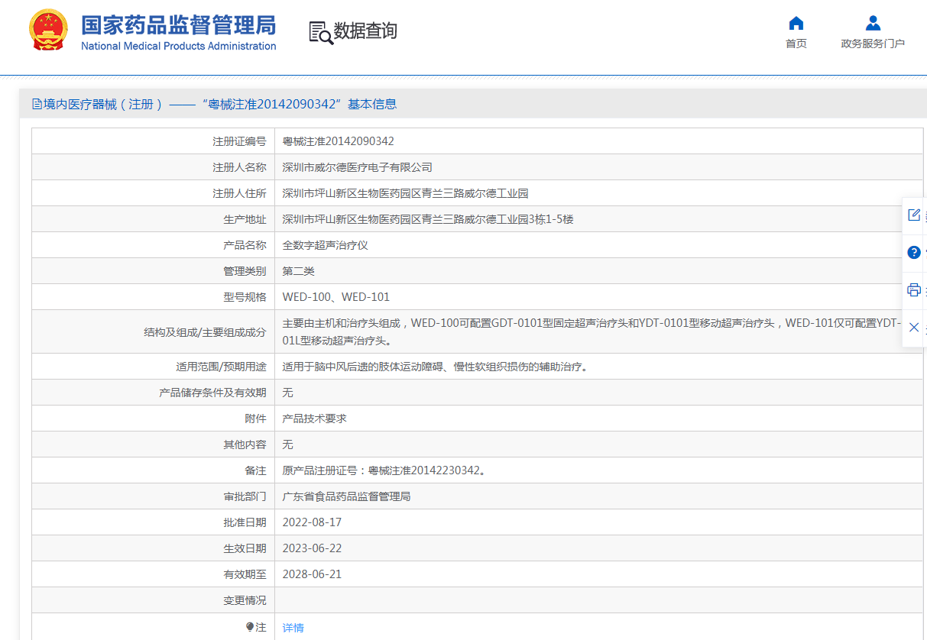Click the 生产地址 row label

click(245, 219)
